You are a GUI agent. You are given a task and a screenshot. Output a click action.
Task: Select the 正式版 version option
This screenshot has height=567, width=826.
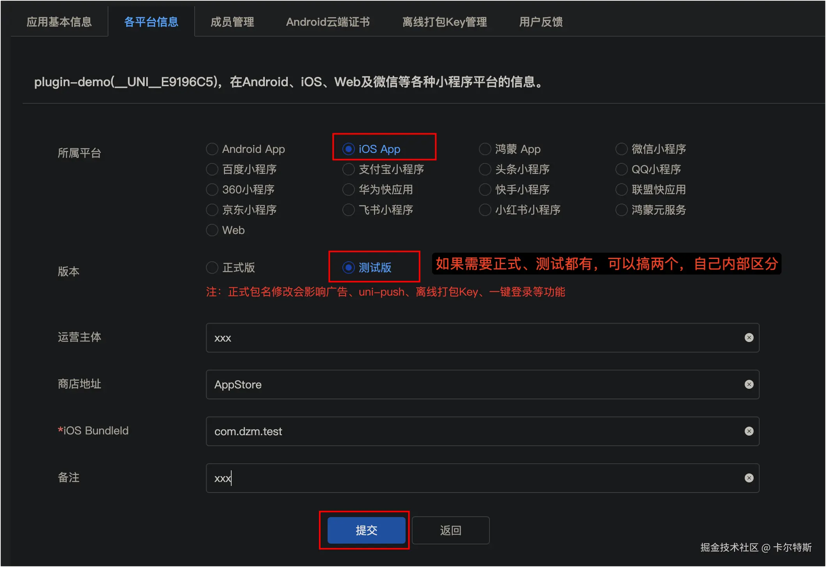point(212,268)
